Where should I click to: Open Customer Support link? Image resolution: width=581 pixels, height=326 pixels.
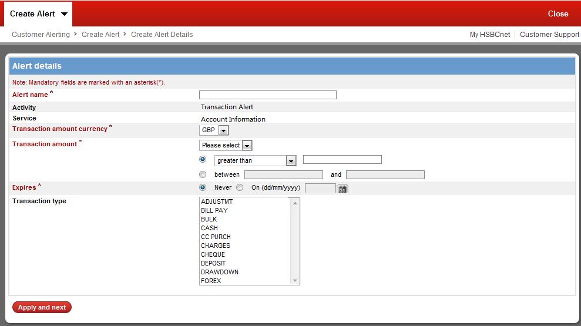tap(549, 35)
